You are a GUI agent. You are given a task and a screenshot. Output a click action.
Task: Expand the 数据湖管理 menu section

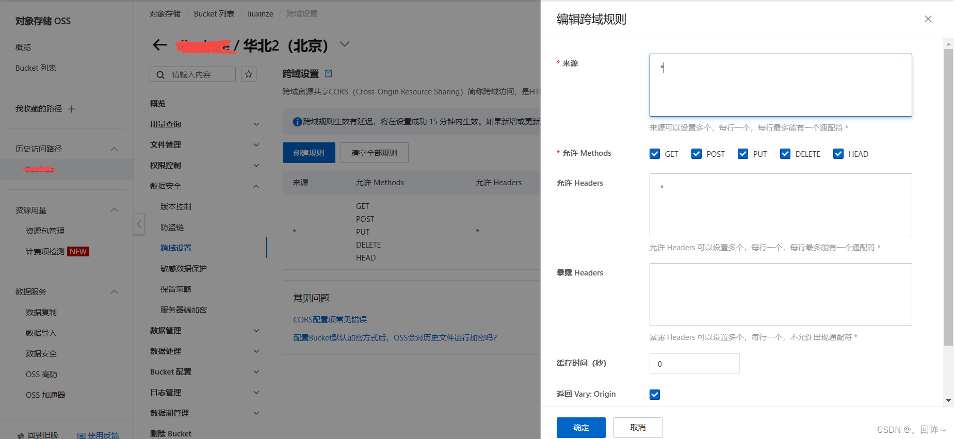pyautogui.click(x=256, y=413)
